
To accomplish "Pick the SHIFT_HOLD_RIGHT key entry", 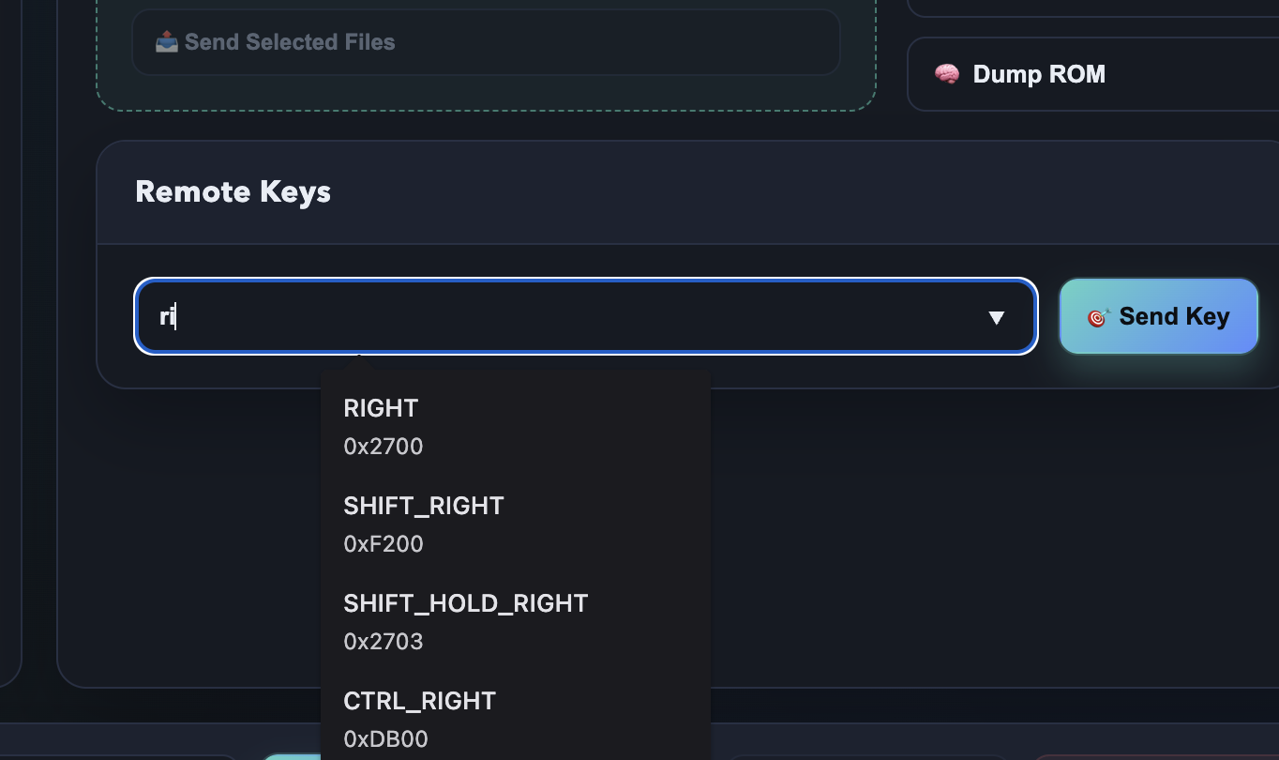I will pos(466,603).
